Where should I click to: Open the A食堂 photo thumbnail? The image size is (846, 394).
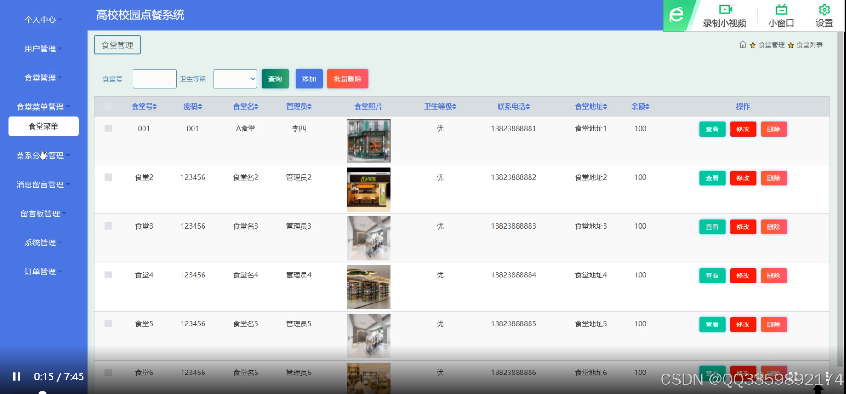[x=368, y=141]
